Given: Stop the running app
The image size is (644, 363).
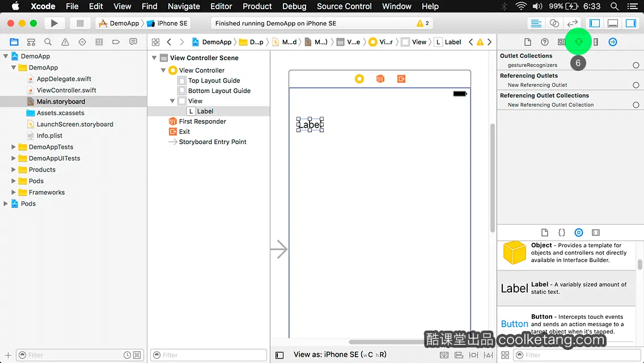Looking at the screenshot, I should coord(80,23).
